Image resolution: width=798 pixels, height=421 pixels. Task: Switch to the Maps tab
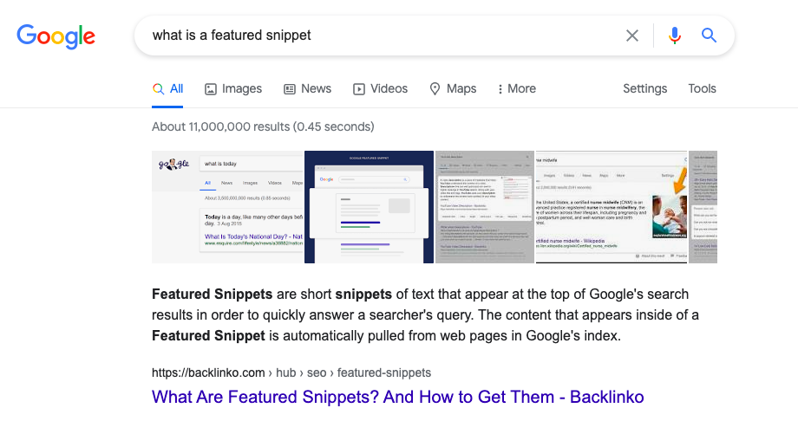(453, 89)
